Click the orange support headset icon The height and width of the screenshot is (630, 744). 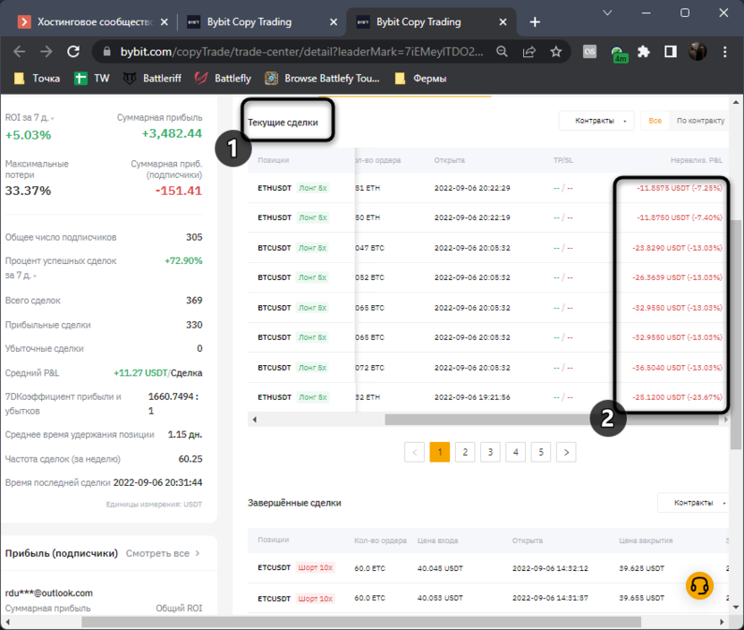coord(699,585)
